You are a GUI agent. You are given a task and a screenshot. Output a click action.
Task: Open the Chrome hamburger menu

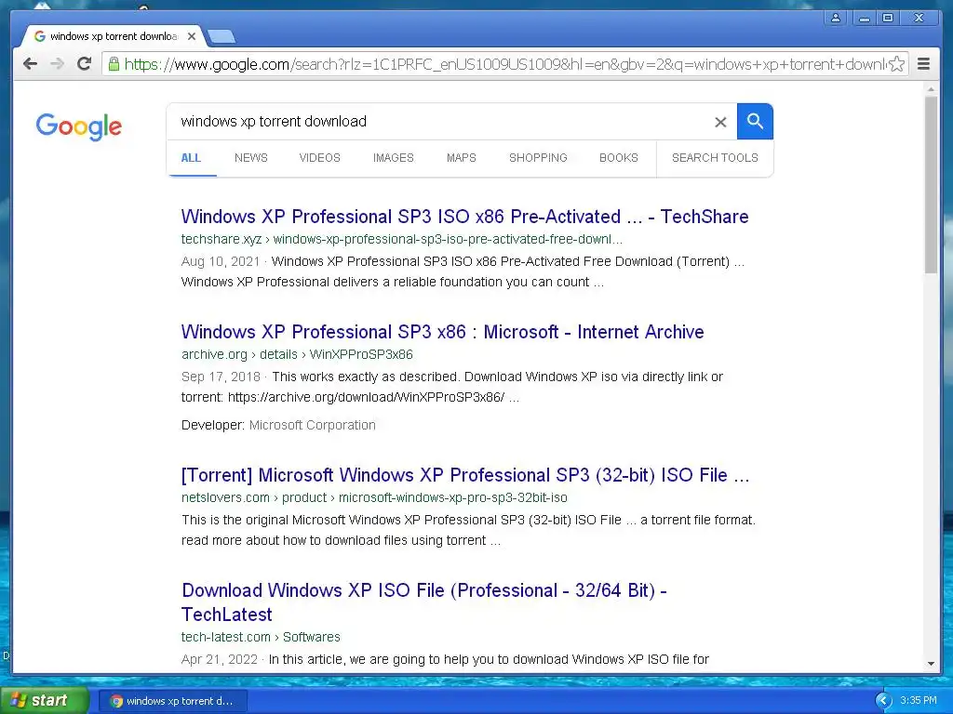pyautogui.click(x=923, y=64)
